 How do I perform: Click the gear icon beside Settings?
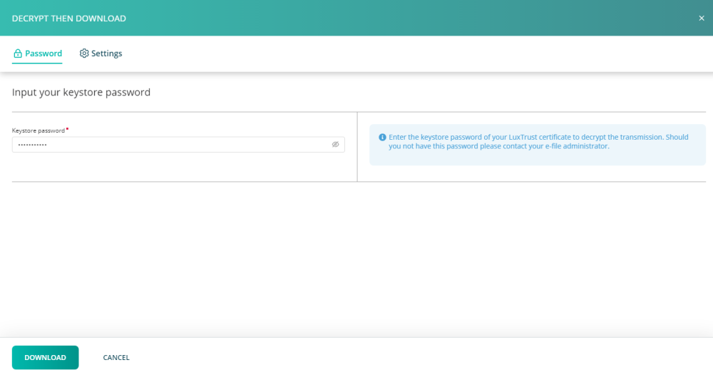tap(84, 53)
